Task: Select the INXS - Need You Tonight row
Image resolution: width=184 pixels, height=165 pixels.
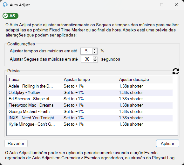Action: coord(90,118)
